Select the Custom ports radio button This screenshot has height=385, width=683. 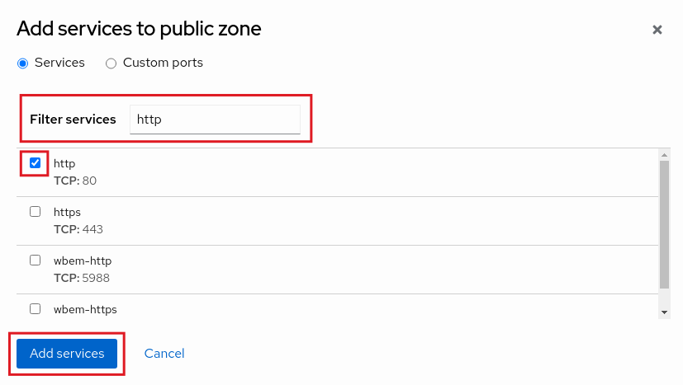click(x=111, y=63)
